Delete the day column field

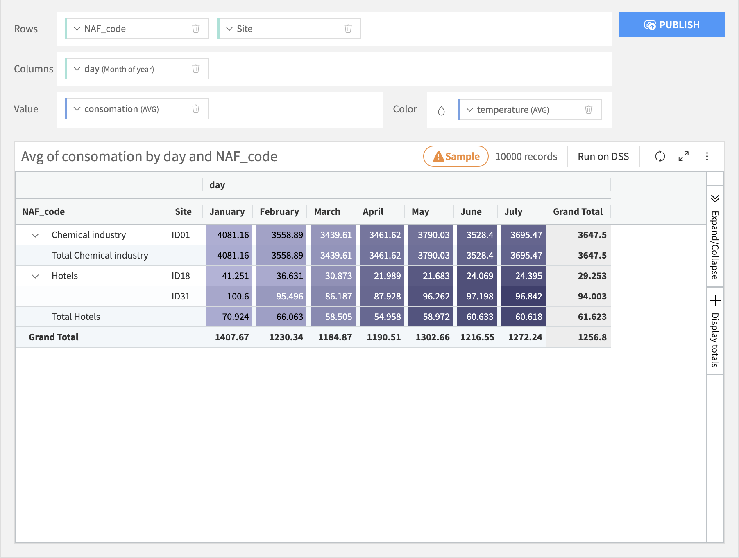tap(196, 69)
